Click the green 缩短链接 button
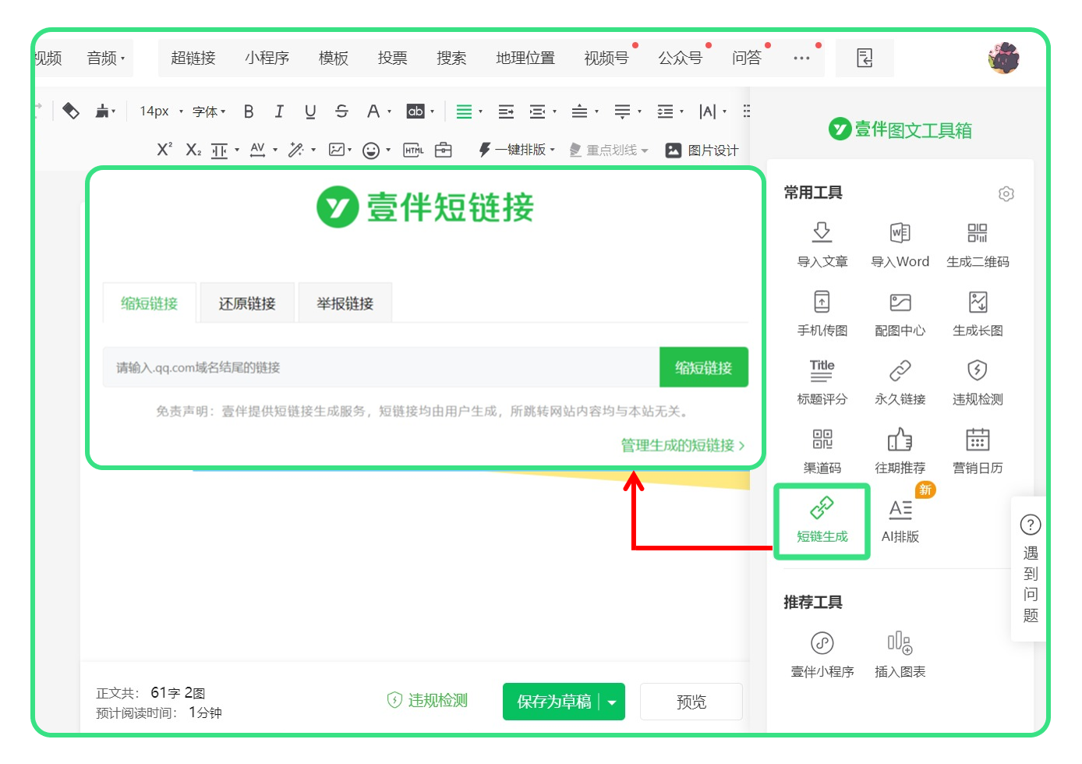The width and height of the screenshot is (1082, 764). (x=704, y=367)
